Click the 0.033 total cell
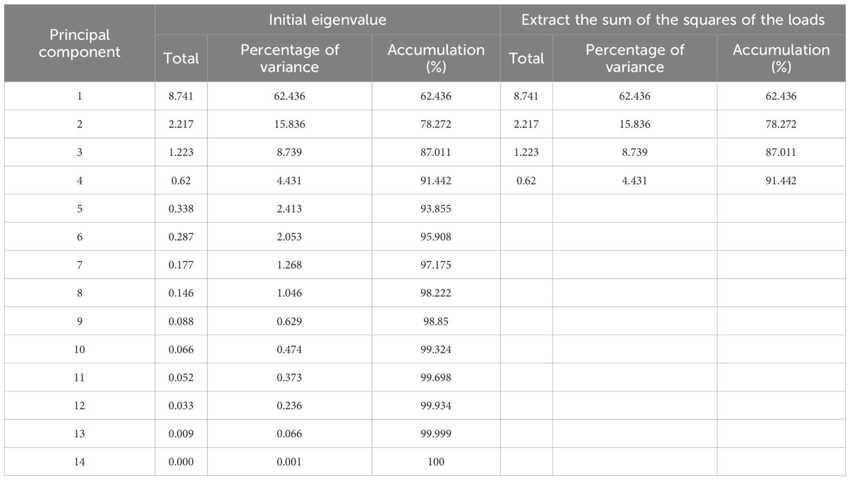850x480 pixels. 181,406
